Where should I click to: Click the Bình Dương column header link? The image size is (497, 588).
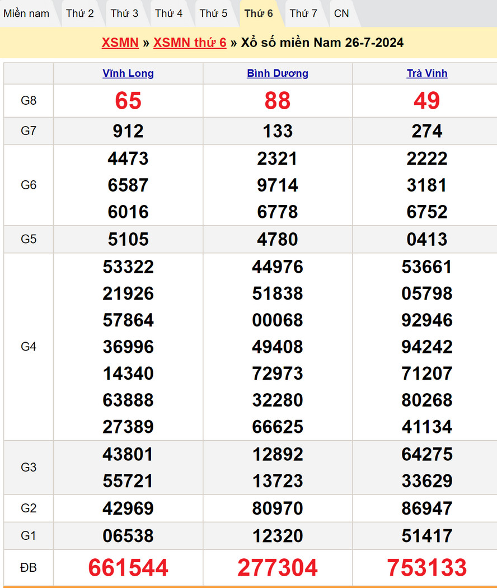click(278, 73)
